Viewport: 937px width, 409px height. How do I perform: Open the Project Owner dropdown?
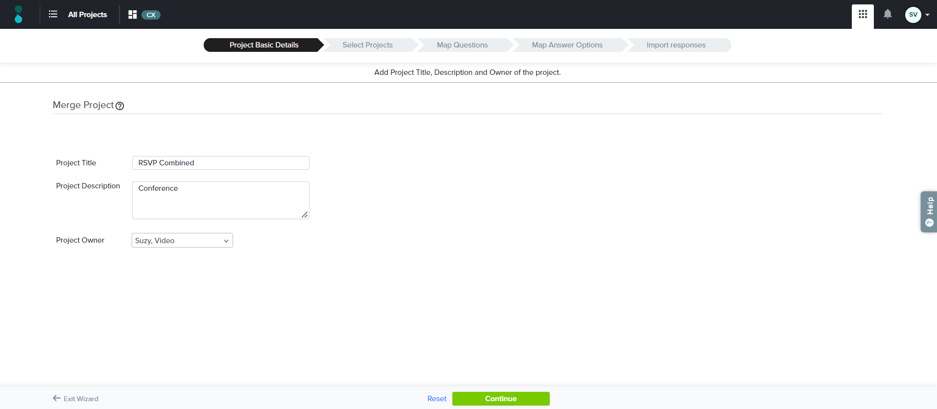pyautogui.click(x=182, y=240)
